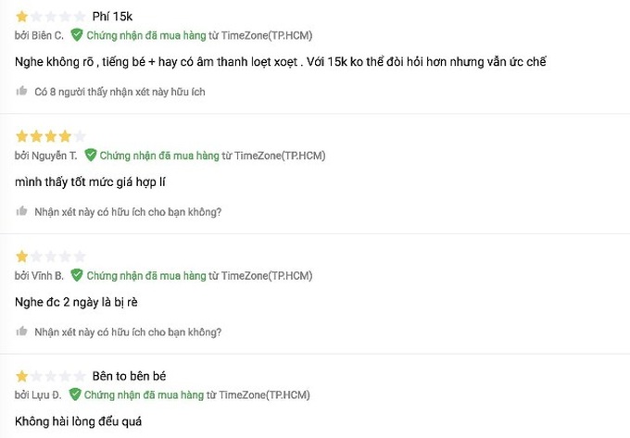
Task: Click 'Có 8 người thấy nhận xét này hữu ích'
Action: 120,92
